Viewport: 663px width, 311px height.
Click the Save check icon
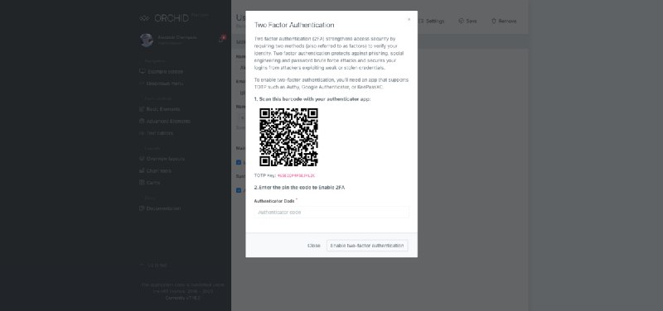(x=461, y=21)
